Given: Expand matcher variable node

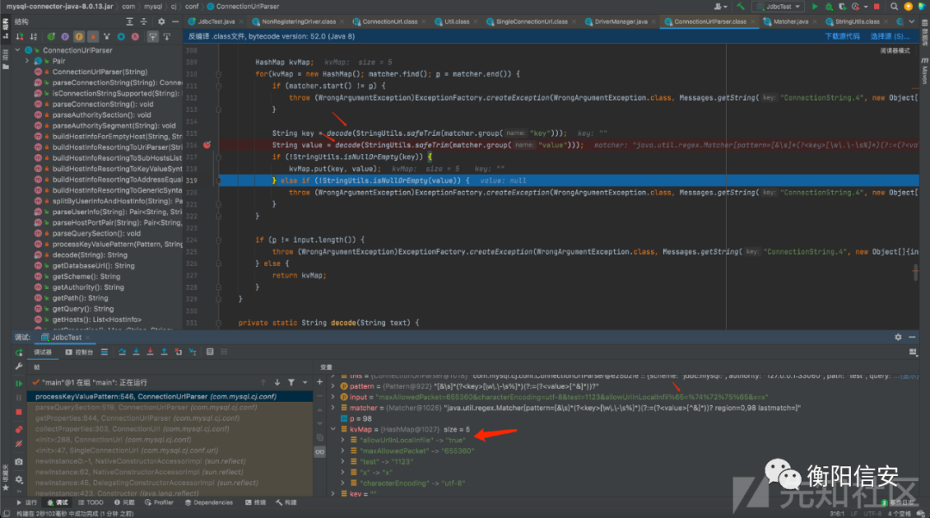Looking at the screenshot, I should (x=333, y=408).
